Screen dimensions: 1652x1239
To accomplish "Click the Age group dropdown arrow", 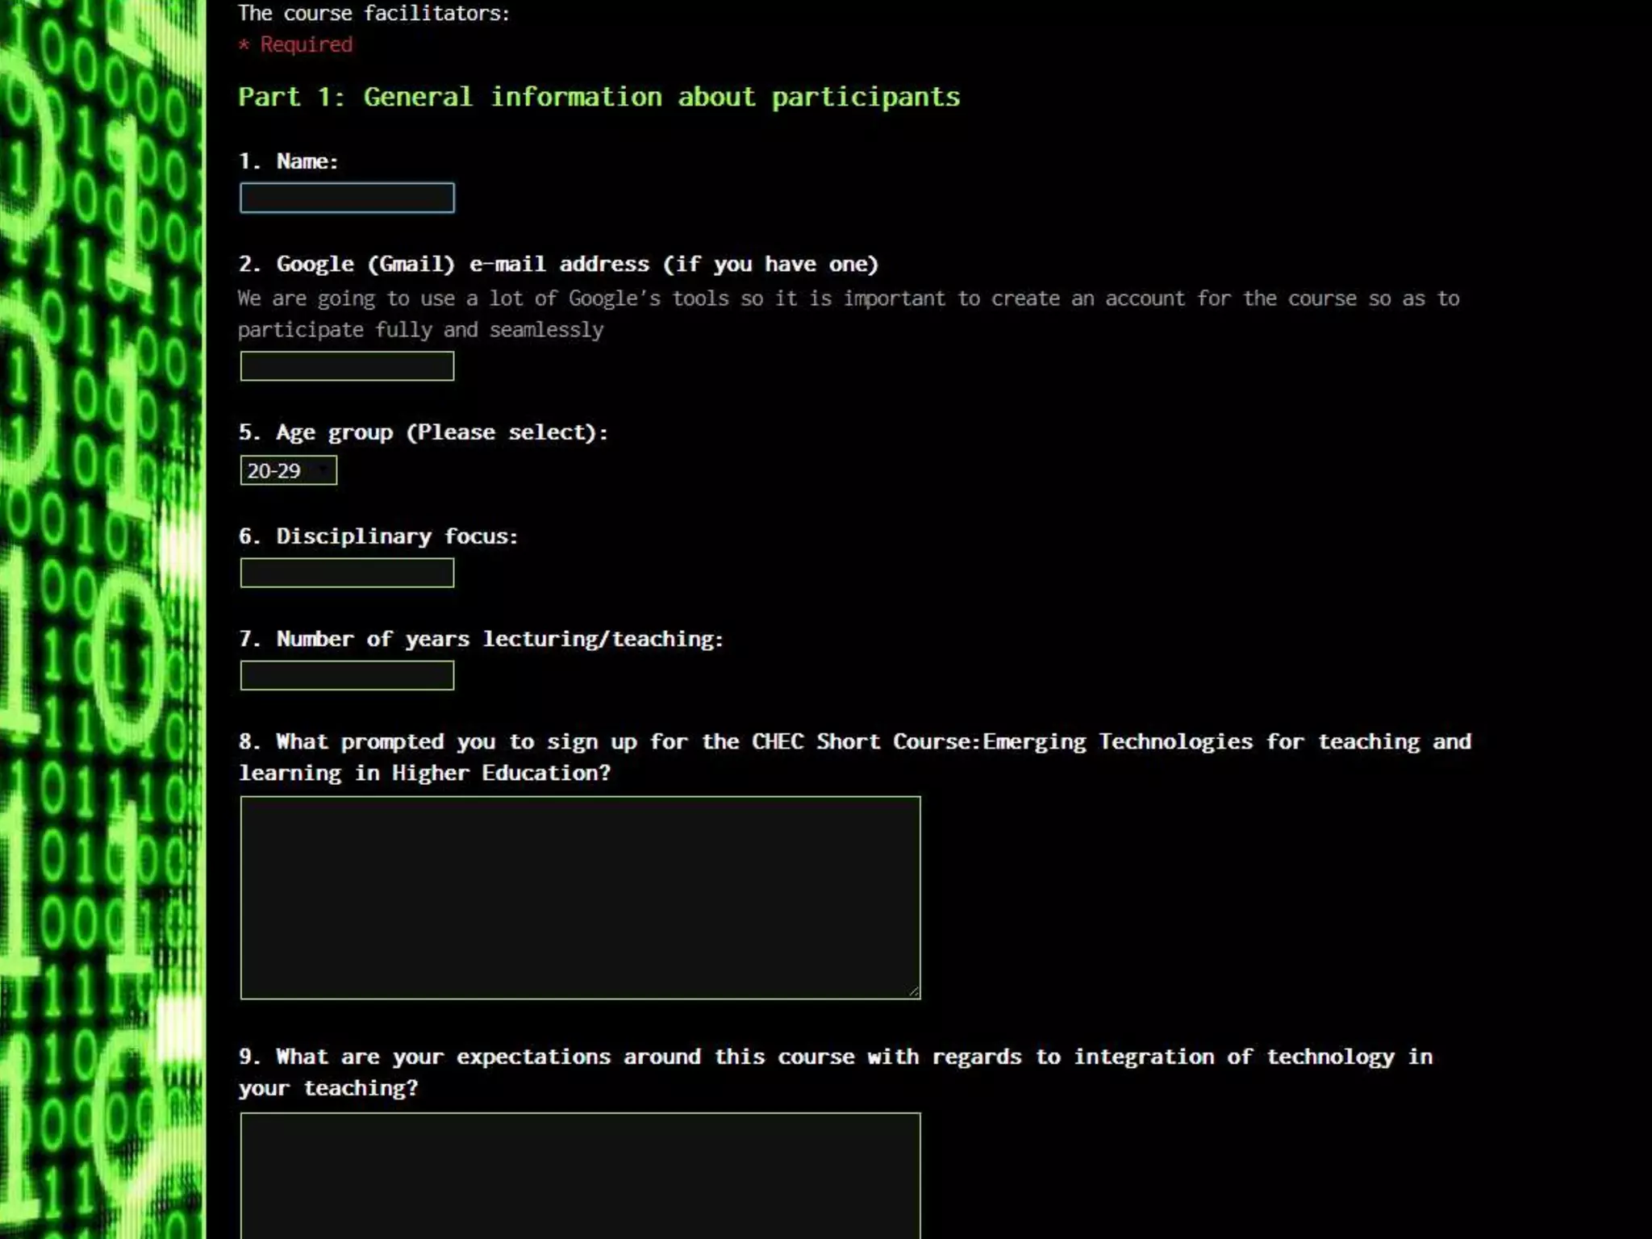I will [x=324, y=470].
